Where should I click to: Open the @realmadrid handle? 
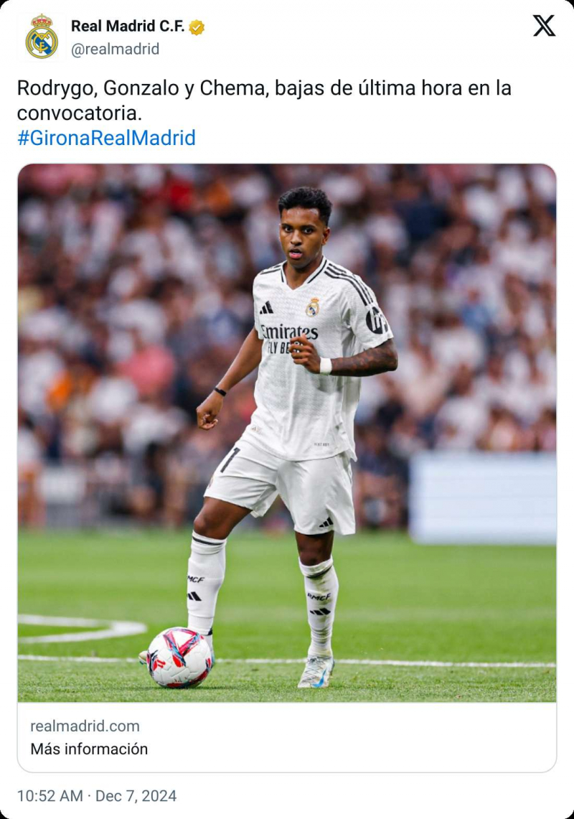coord(115,49)
